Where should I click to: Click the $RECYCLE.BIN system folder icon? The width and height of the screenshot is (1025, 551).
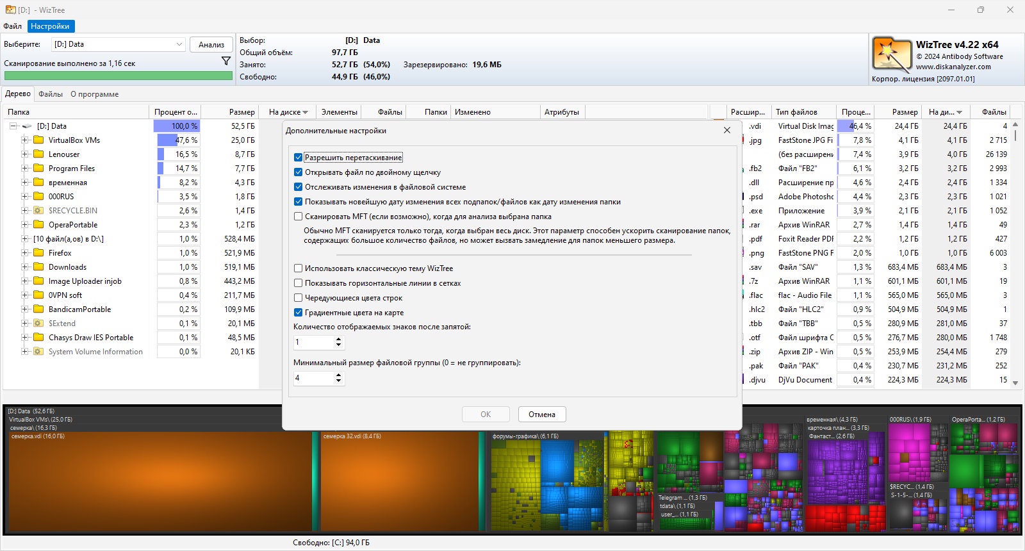pyautogui.click(x=38, y=210)
